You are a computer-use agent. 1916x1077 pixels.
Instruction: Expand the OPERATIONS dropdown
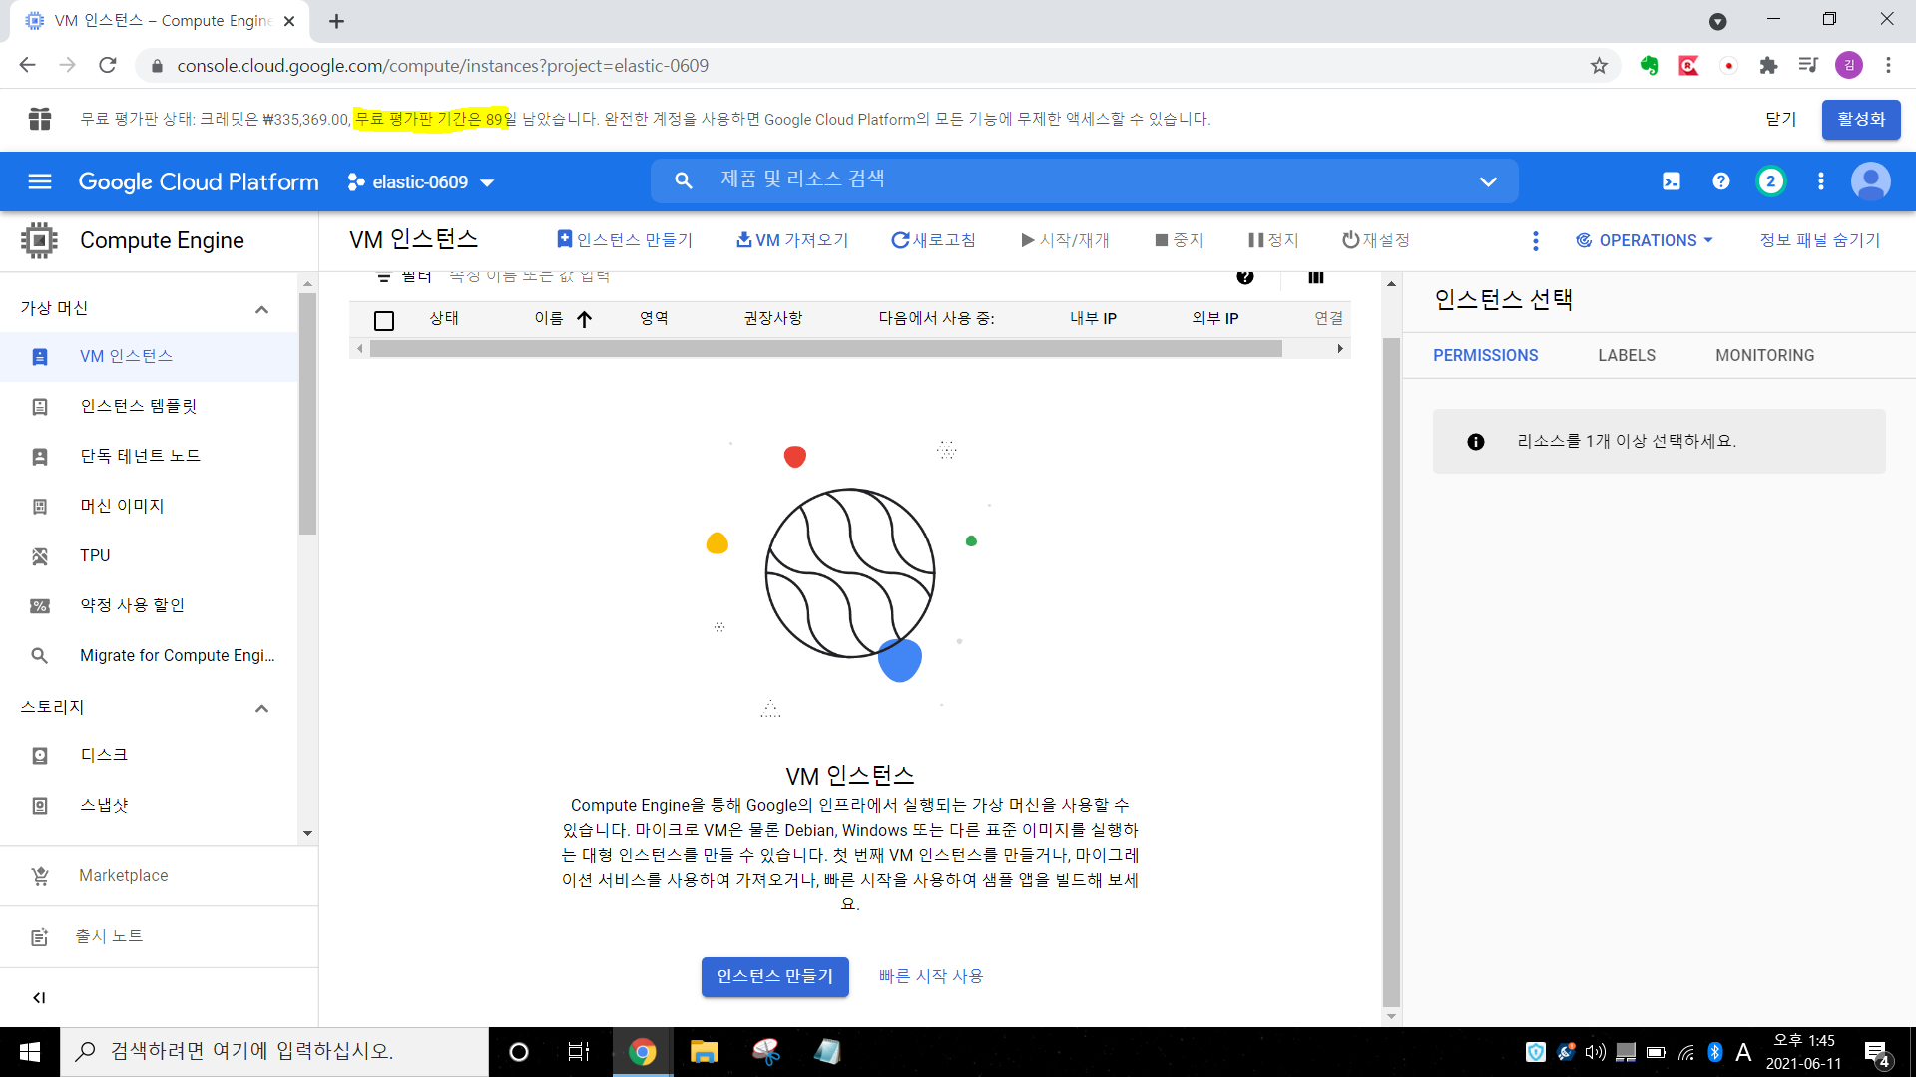click(x=1645, y=240)
